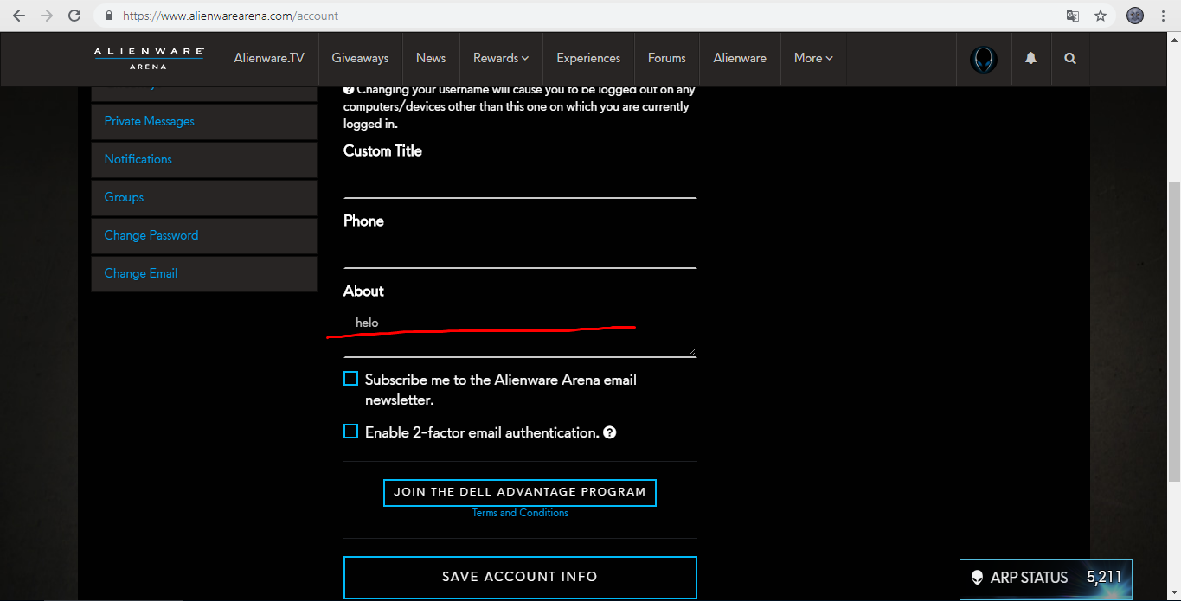Open the ARP Status 5,211 widget

point(1046,578)
